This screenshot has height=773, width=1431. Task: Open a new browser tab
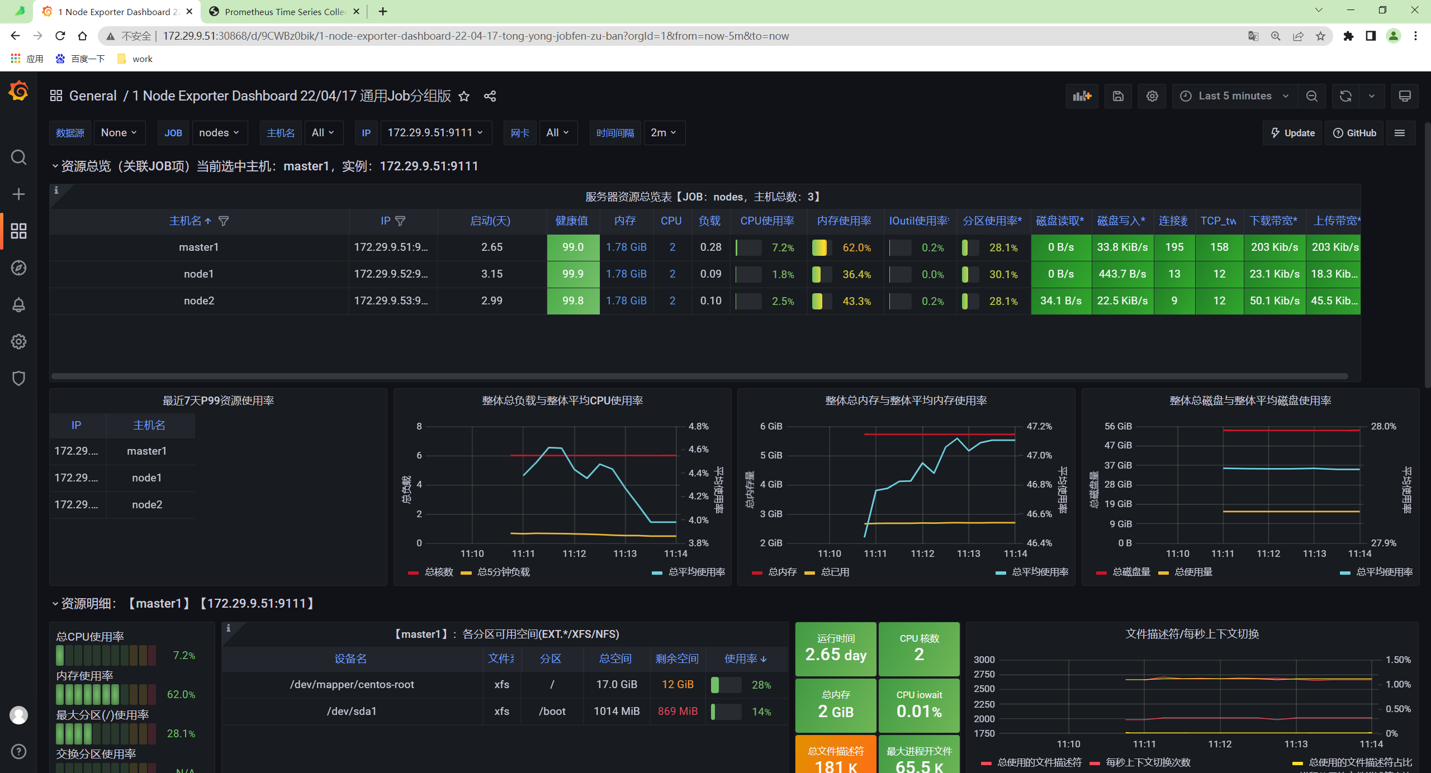383,12
